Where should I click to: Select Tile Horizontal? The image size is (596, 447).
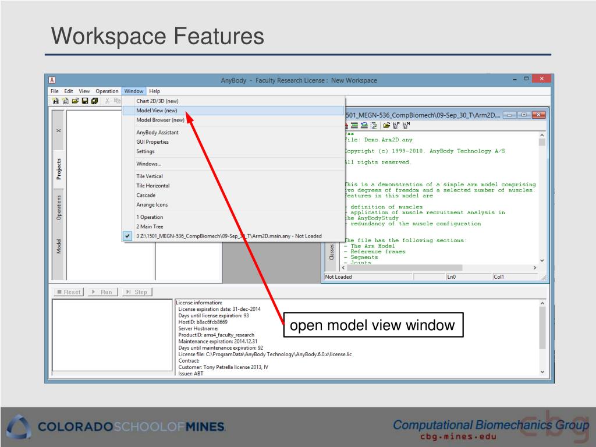tap(233, 186)
